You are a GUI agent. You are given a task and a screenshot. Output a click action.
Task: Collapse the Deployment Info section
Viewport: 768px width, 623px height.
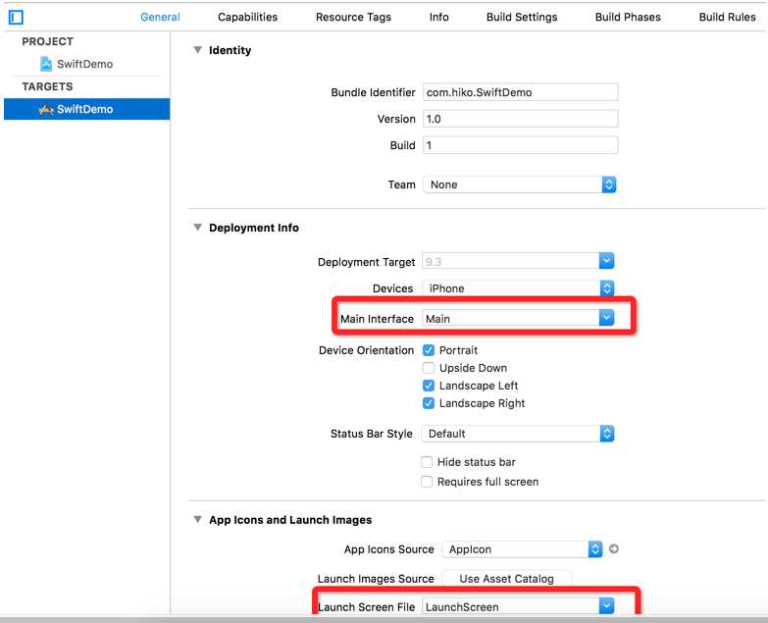[197, 228]
